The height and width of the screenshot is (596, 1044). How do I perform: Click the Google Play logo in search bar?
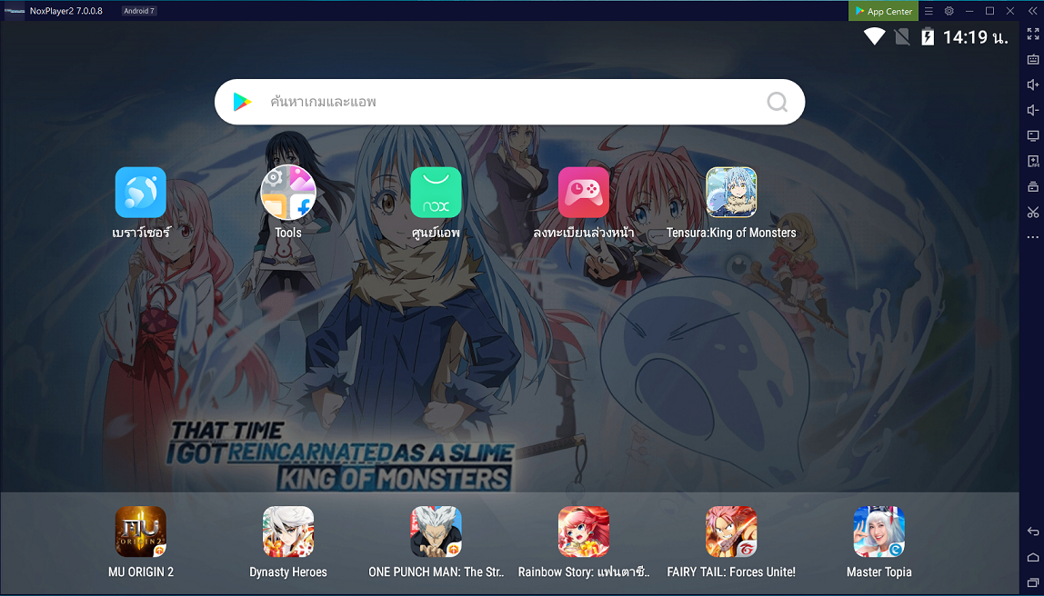pos(242,102)
